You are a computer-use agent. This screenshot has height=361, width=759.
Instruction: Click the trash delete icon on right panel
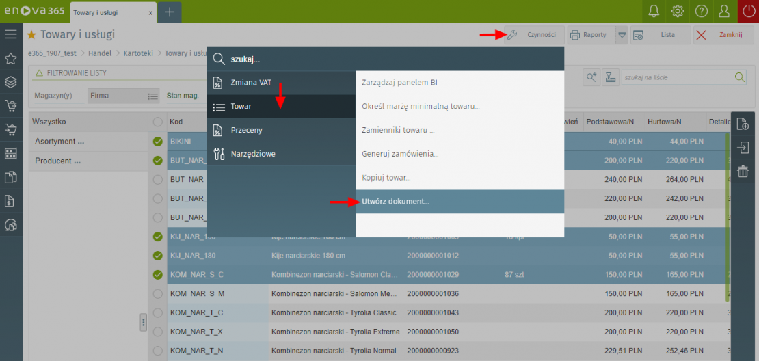tap(743, 172)
